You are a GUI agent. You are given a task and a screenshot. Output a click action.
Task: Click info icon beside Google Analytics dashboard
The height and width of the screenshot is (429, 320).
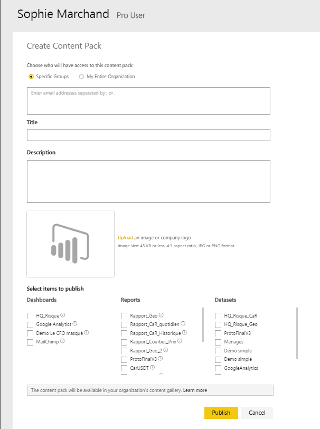75,324
